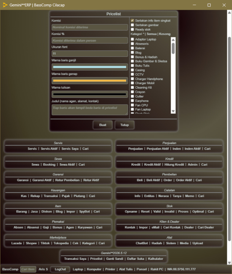Check the 'Baterai' category

pos(132,48)
